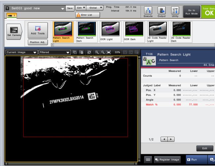Screen dimensions: 215x166
Task: Click the refresh image icon
Action: [x=89, y=52]
